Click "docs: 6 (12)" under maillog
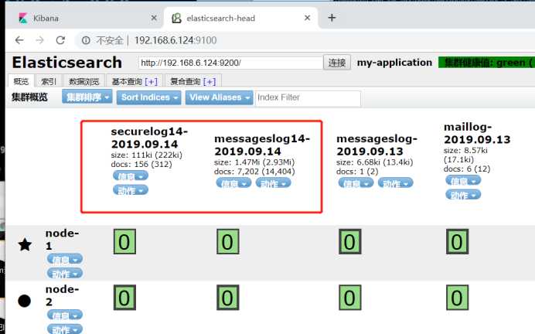 pyautogui.click(x=467, y=169)
